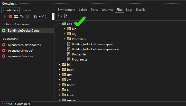
Task: Click the Dockerfile file icon
Action: point(69,54)
